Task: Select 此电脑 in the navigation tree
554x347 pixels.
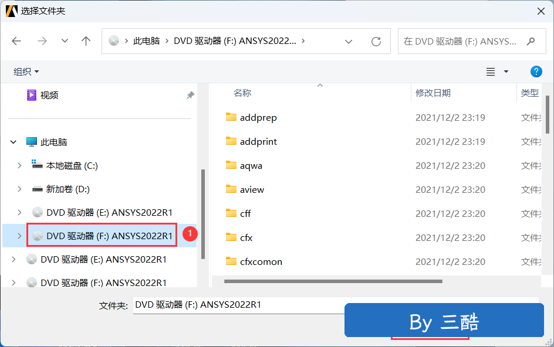Action: click(47, 142)
